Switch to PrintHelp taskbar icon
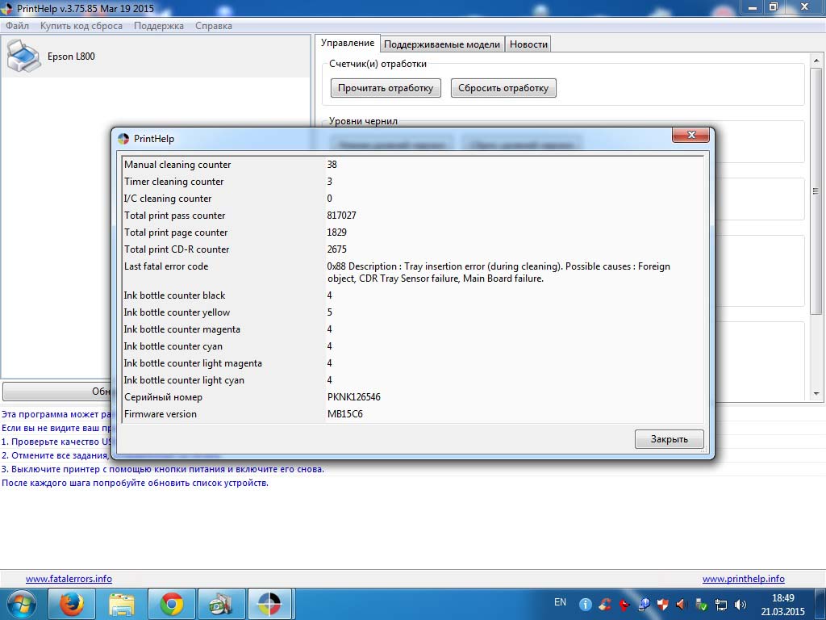The image size is (826, 620). (269, 604)
